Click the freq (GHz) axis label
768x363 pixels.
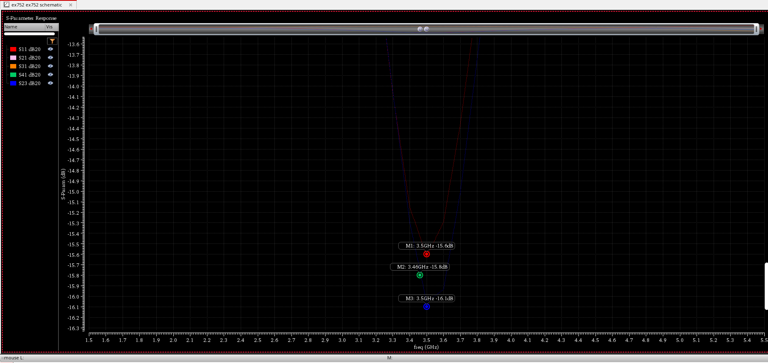(426, 347)
